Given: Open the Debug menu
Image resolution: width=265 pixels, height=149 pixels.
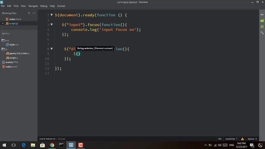Looking at the screenshot, I should 44,6.
